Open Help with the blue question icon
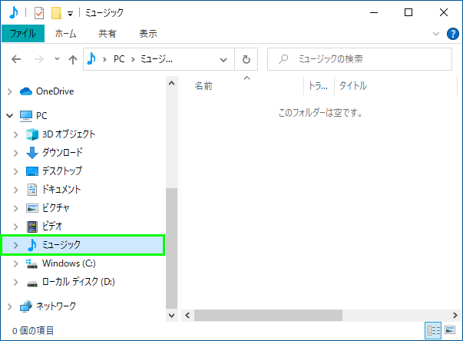Viewport: 463px width, 341px height. [453, 34]
